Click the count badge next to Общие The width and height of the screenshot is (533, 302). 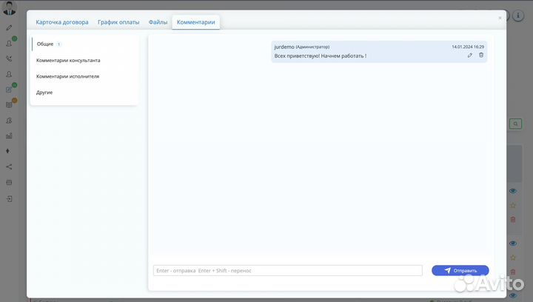pyautogui.click(x=58, y=44)
